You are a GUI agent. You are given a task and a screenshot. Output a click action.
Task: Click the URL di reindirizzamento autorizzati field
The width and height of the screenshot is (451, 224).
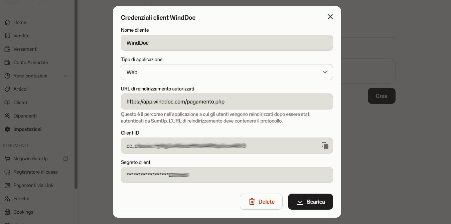pos(227,101)
